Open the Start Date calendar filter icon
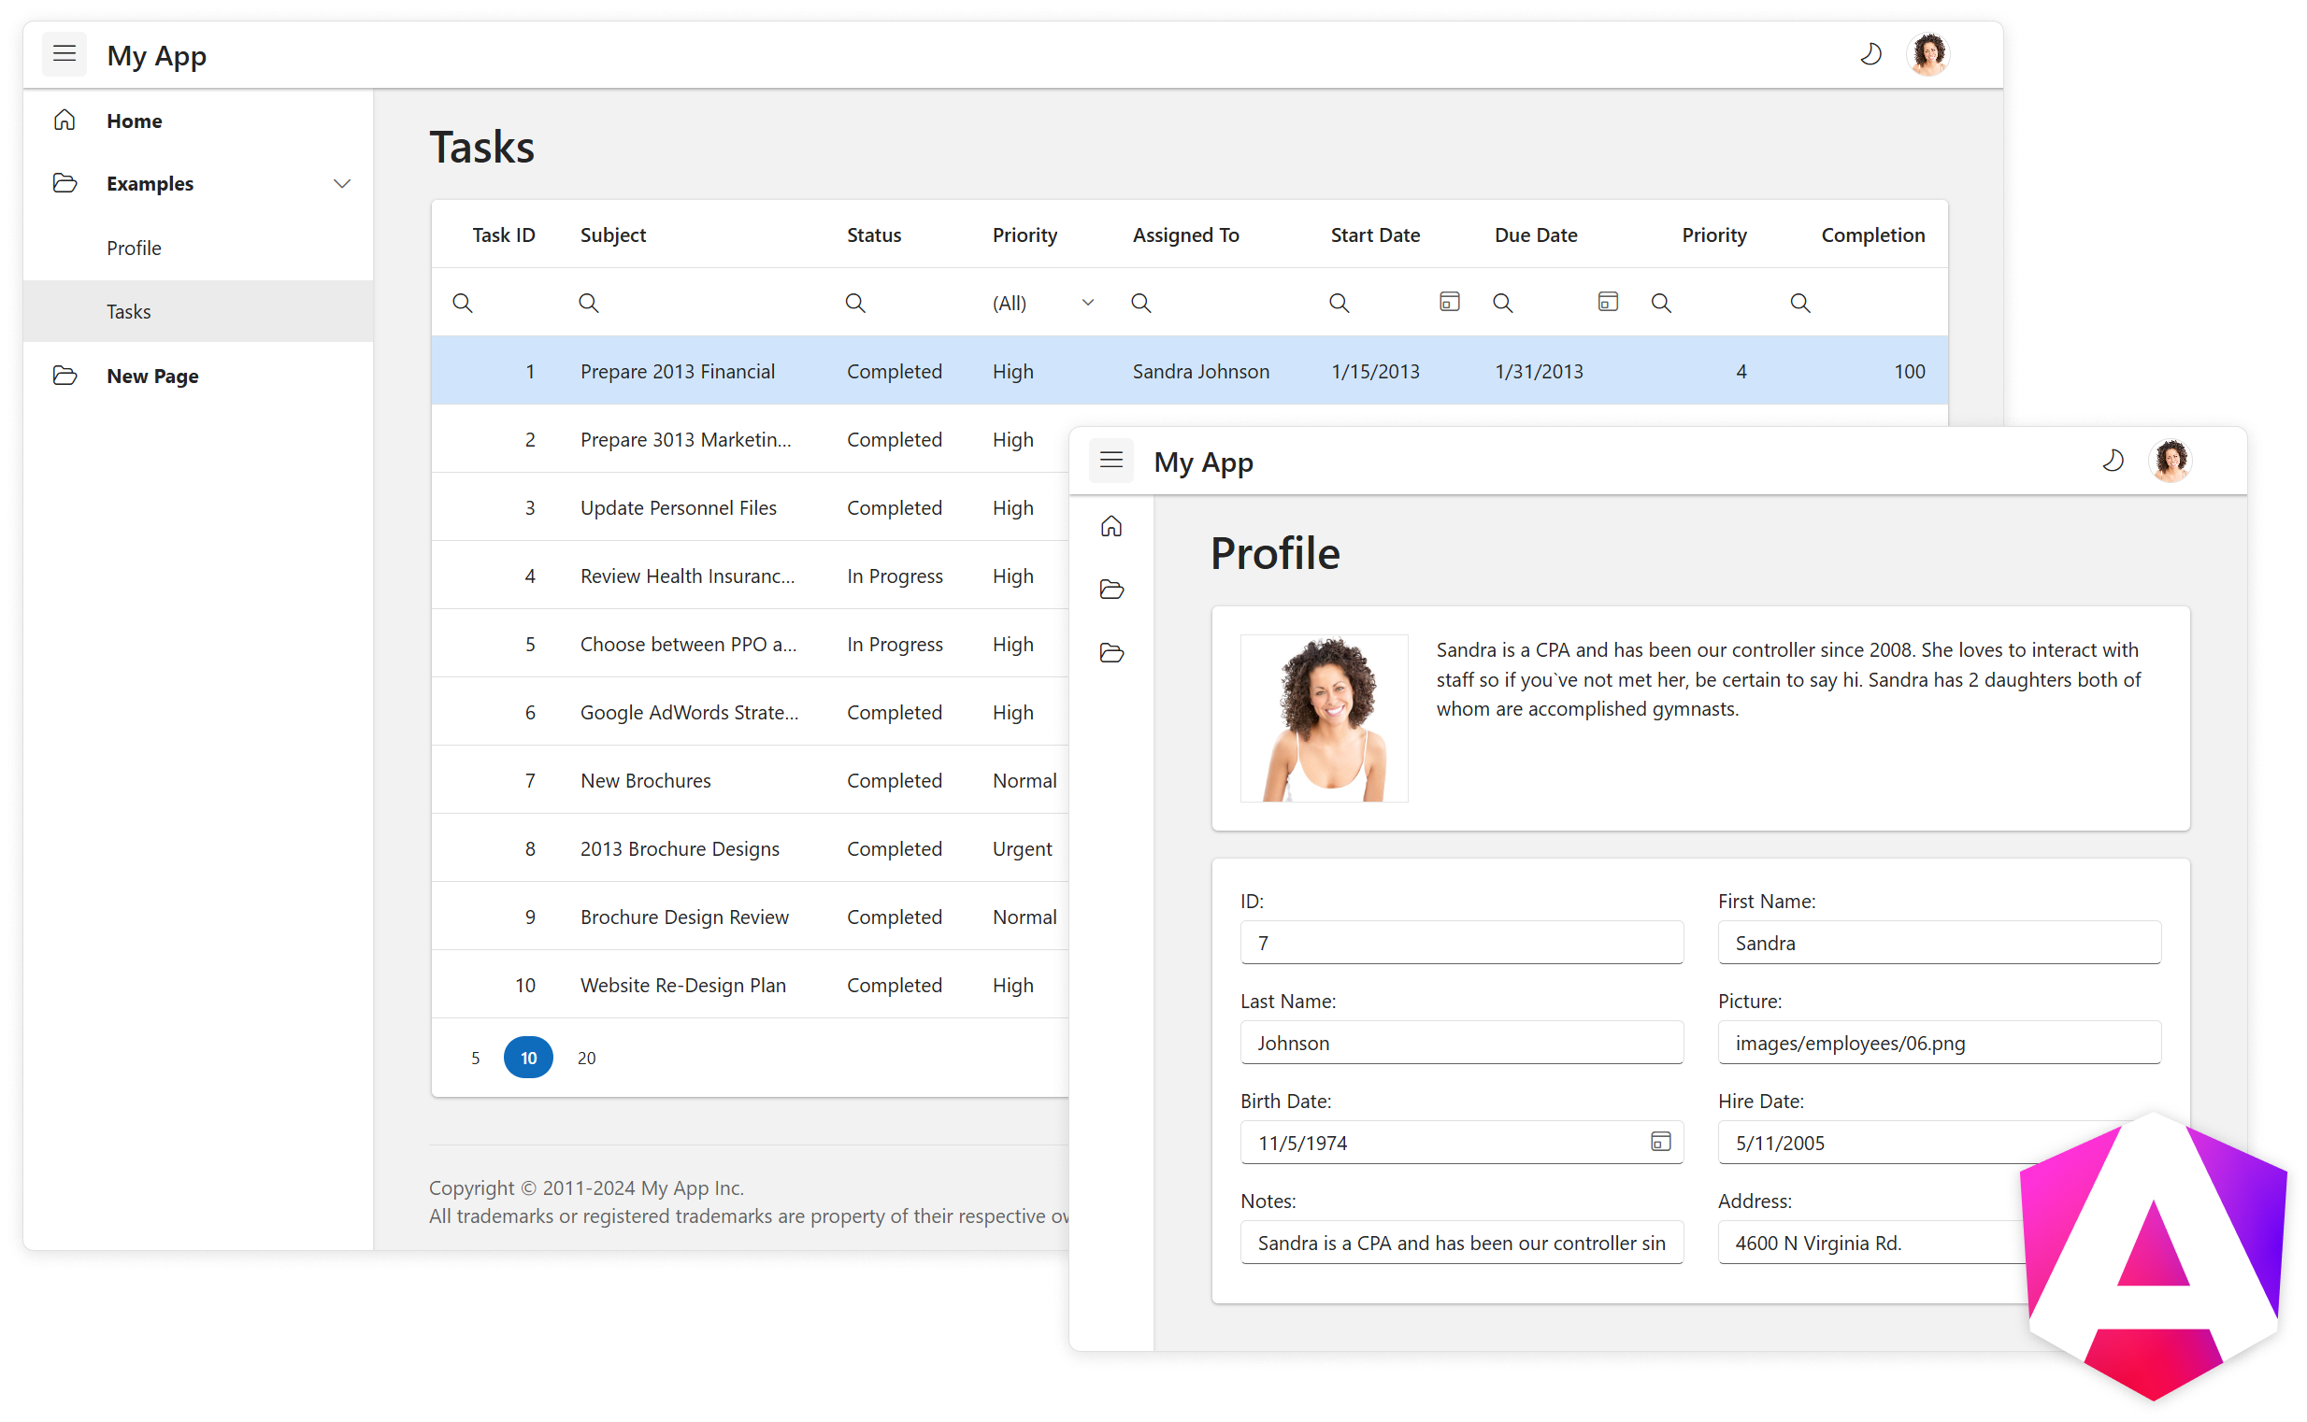Screen dimensions: 2307x1422 (x=1448, y=302)
